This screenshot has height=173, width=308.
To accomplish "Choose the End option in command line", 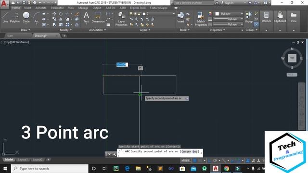I will (x=195, y=151).
